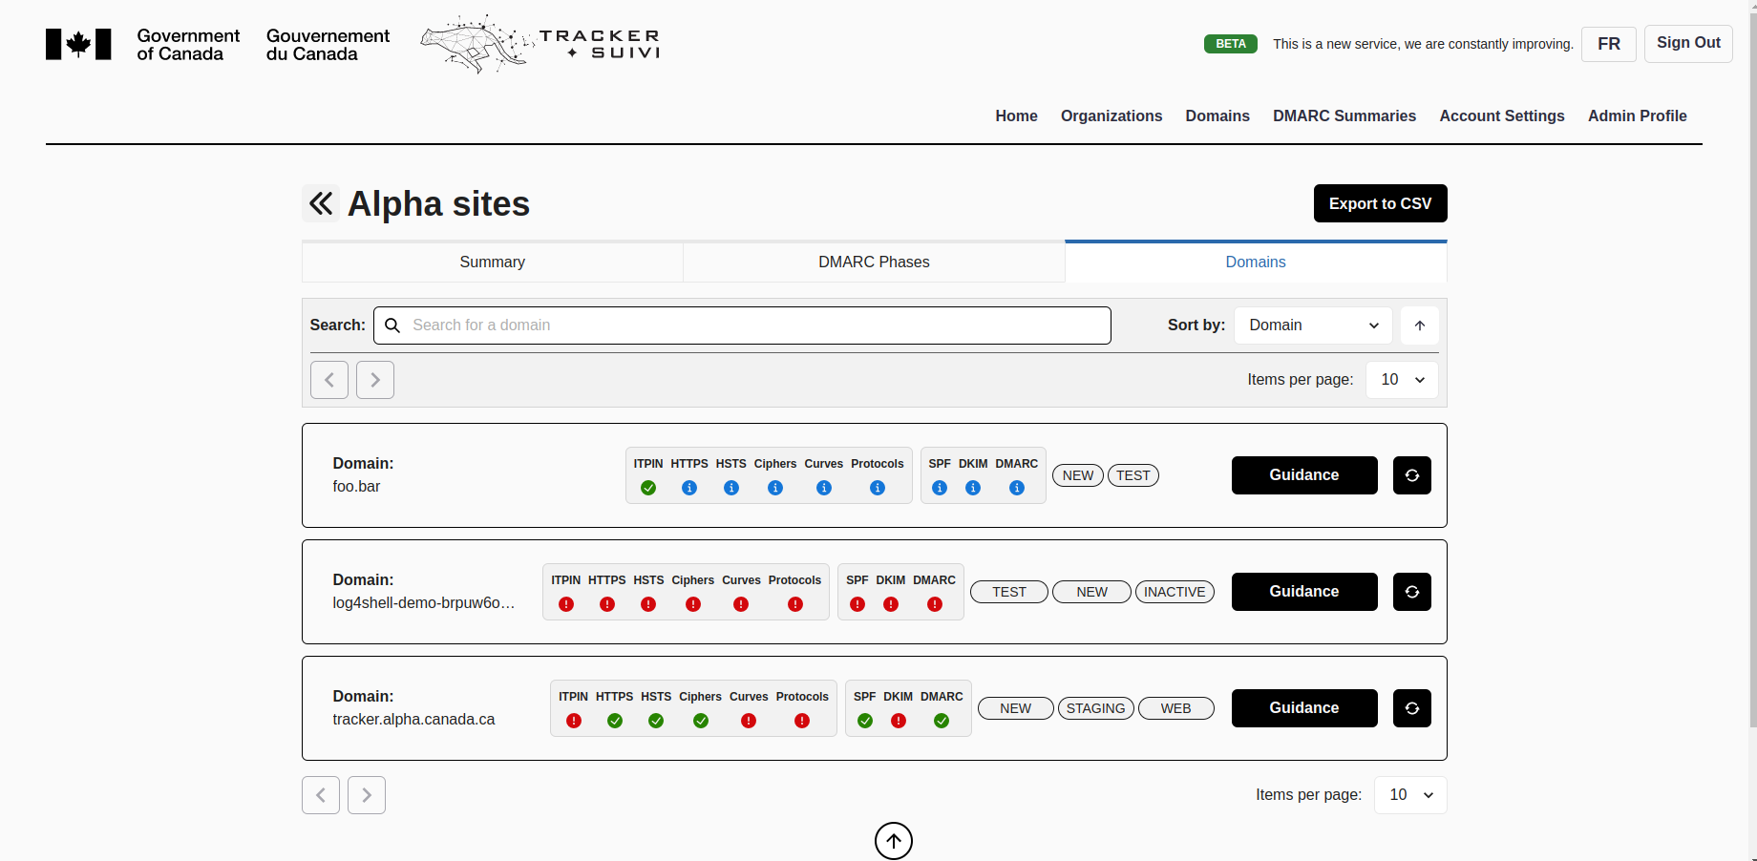Click tracker.alpha.canada.ca DMARC green check icon
Screen dimensions: 1757x861
click(x=942, y=721)
